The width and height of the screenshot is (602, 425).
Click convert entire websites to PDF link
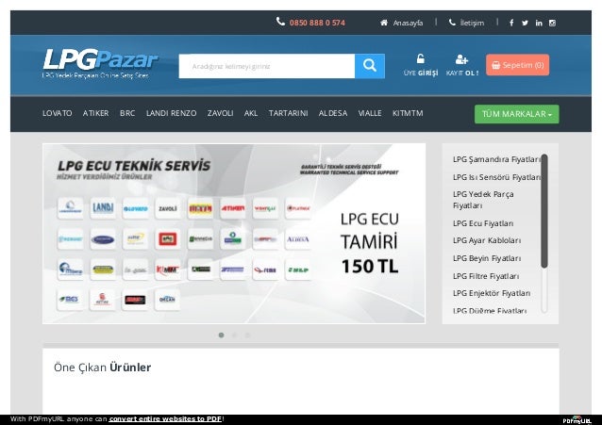point(165,418)
